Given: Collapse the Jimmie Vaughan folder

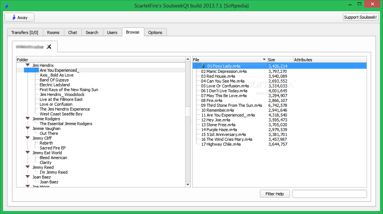Looking at the screenshot, I should (28, 128).
